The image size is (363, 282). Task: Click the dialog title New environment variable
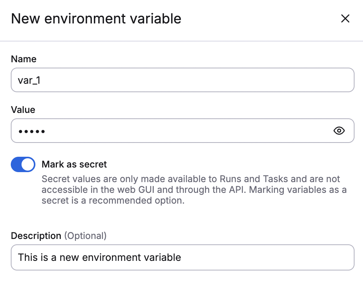pos(96,18)
